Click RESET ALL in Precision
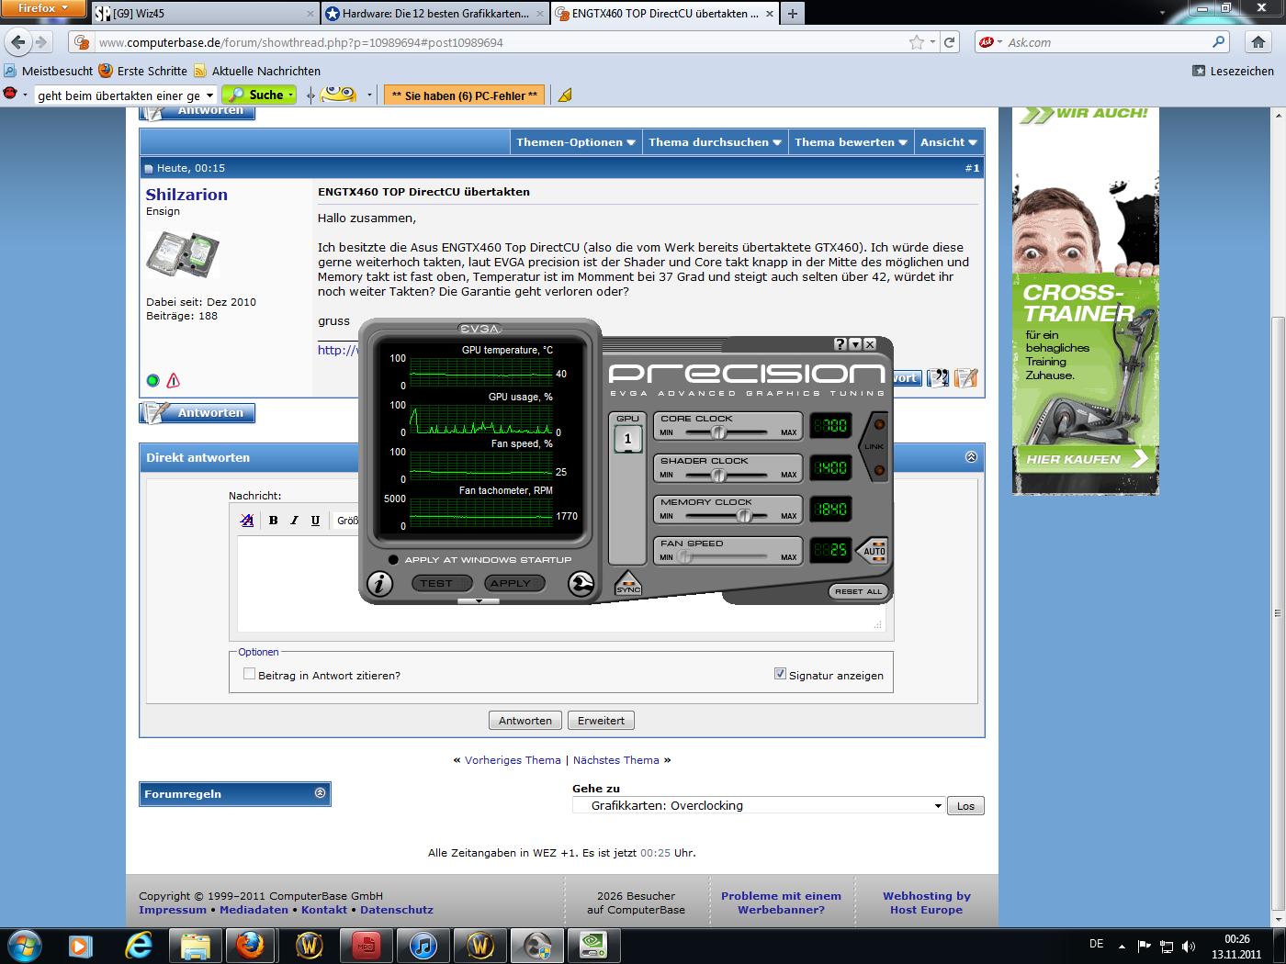This screenshot has width=1286, height=964. pyautogui.click(x=859, y=591)
